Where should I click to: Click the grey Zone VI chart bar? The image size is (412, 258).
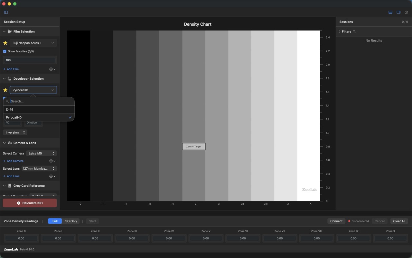coord(217,116)
